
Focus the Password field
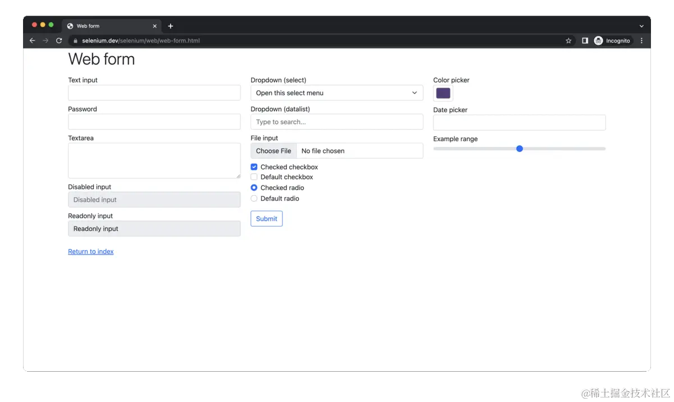pos(154,122)
